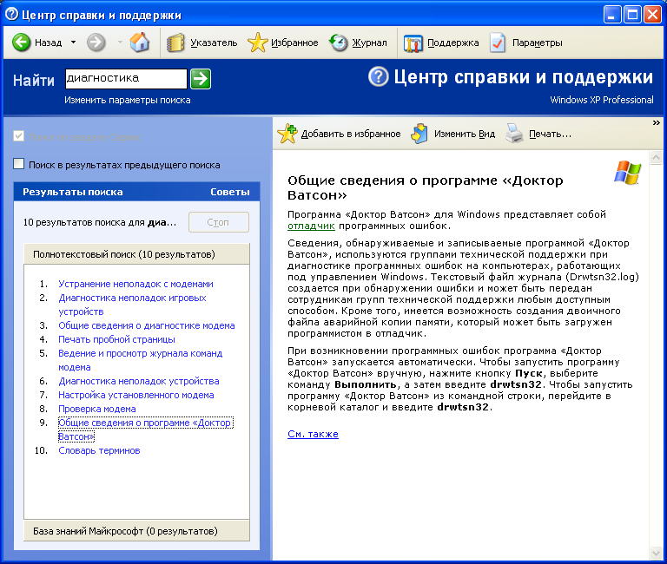Click the Печать... label
The image size is (667, 564).
coord(550,134)
